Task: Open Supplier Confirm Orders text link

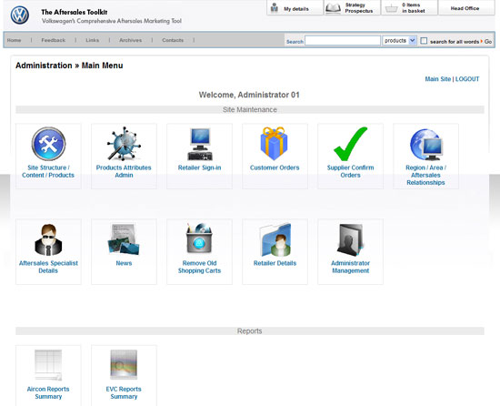Action: point(350,171)
